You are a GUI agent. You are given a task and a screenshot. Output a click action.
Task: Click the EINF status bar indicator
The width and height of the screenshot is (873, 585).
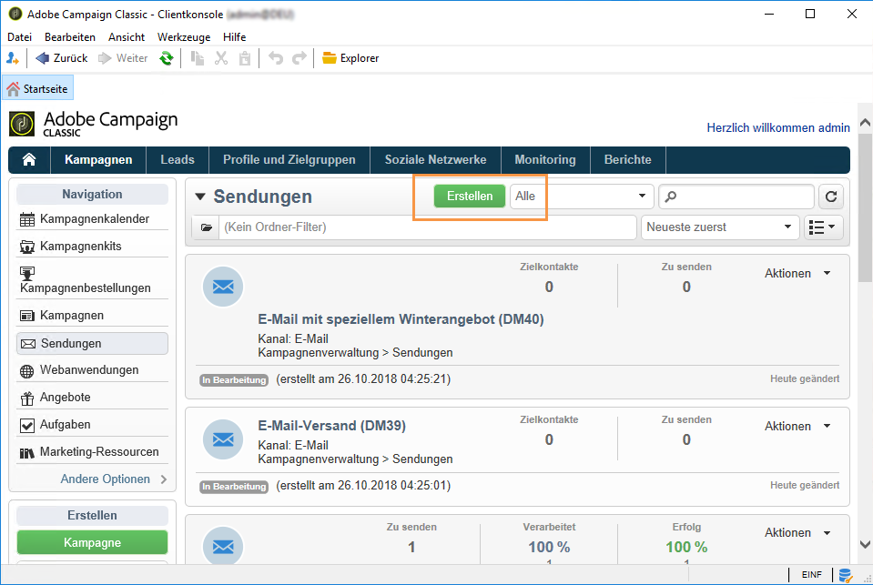pyautogui.click(x=811, y=575)
